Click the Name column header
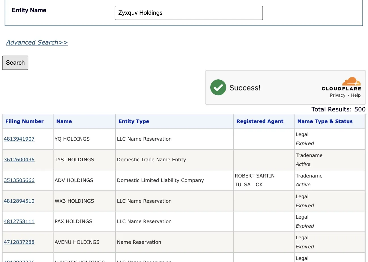The height and width of the screenshot is (262, 368). 84,121
